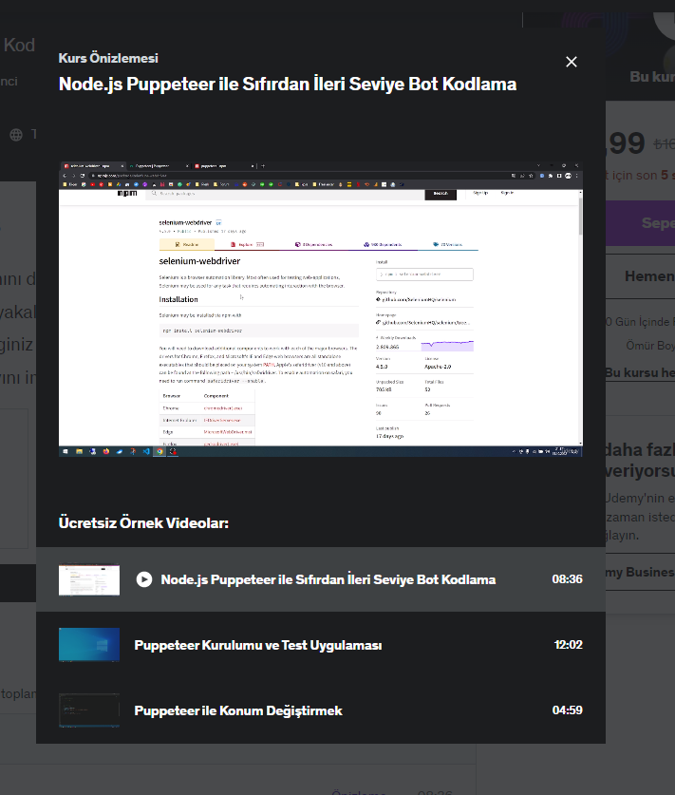Click the 08:36 duration text

pyautogui.click(x=567, y=579)
